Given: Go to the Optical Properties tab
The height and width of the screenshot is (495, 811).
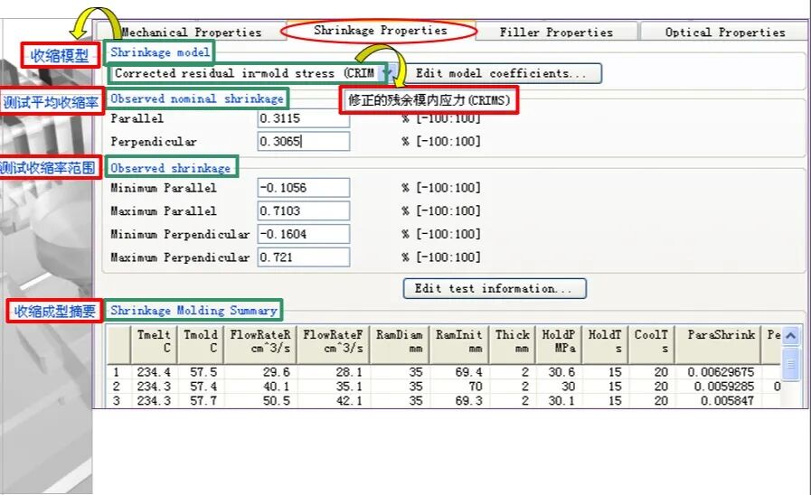Looking at the screenshot, I should coord(724,33).
